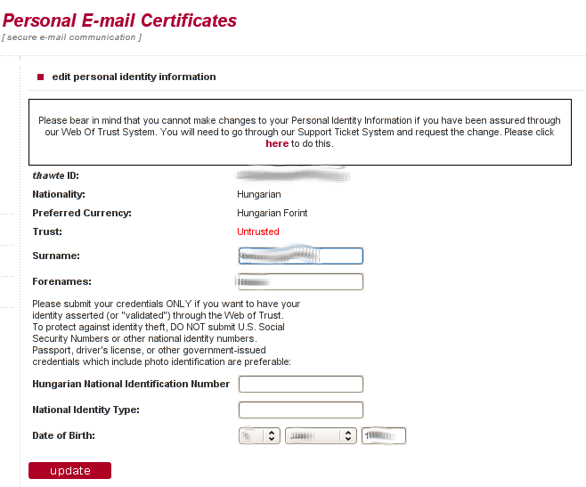Click the blurred thawte ID value
The height and width of the screenshot is (487, 586).
pos(293,175)
